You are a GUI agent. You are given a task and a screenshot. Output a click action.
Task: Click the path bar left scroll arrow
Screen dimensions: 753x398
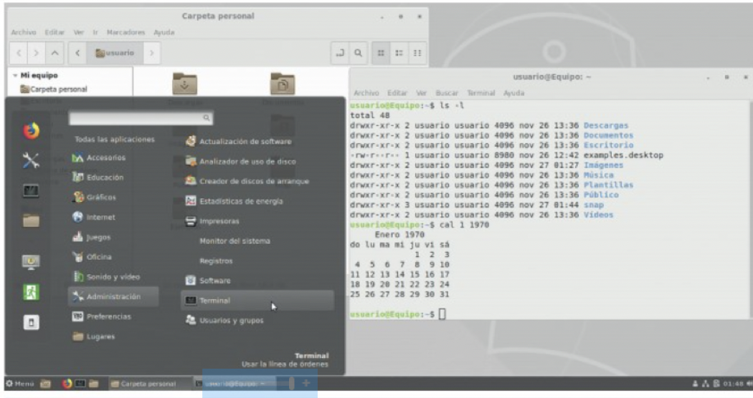pyautogui.click(x=77, y=53)
